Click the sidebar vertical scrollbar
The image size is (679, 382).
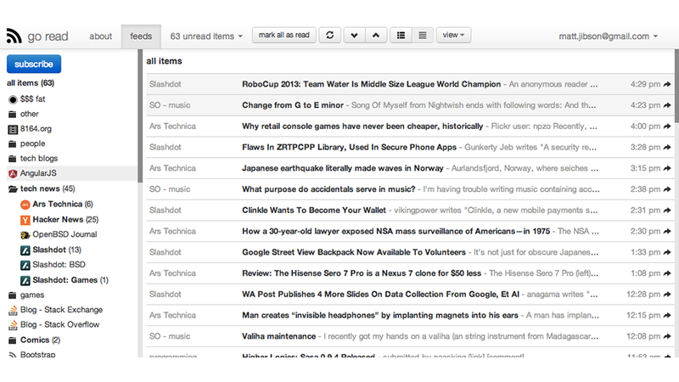click(140, 116)
